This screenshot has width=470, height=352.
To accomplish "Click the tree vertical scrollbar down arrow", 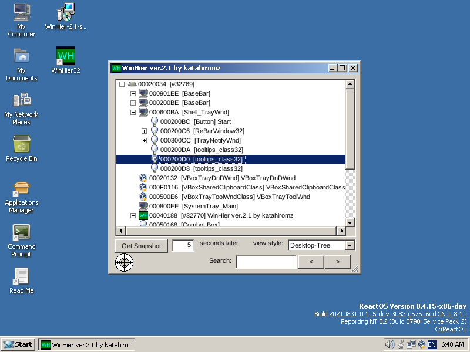I will pyautogui.click(x=350, y=222).
